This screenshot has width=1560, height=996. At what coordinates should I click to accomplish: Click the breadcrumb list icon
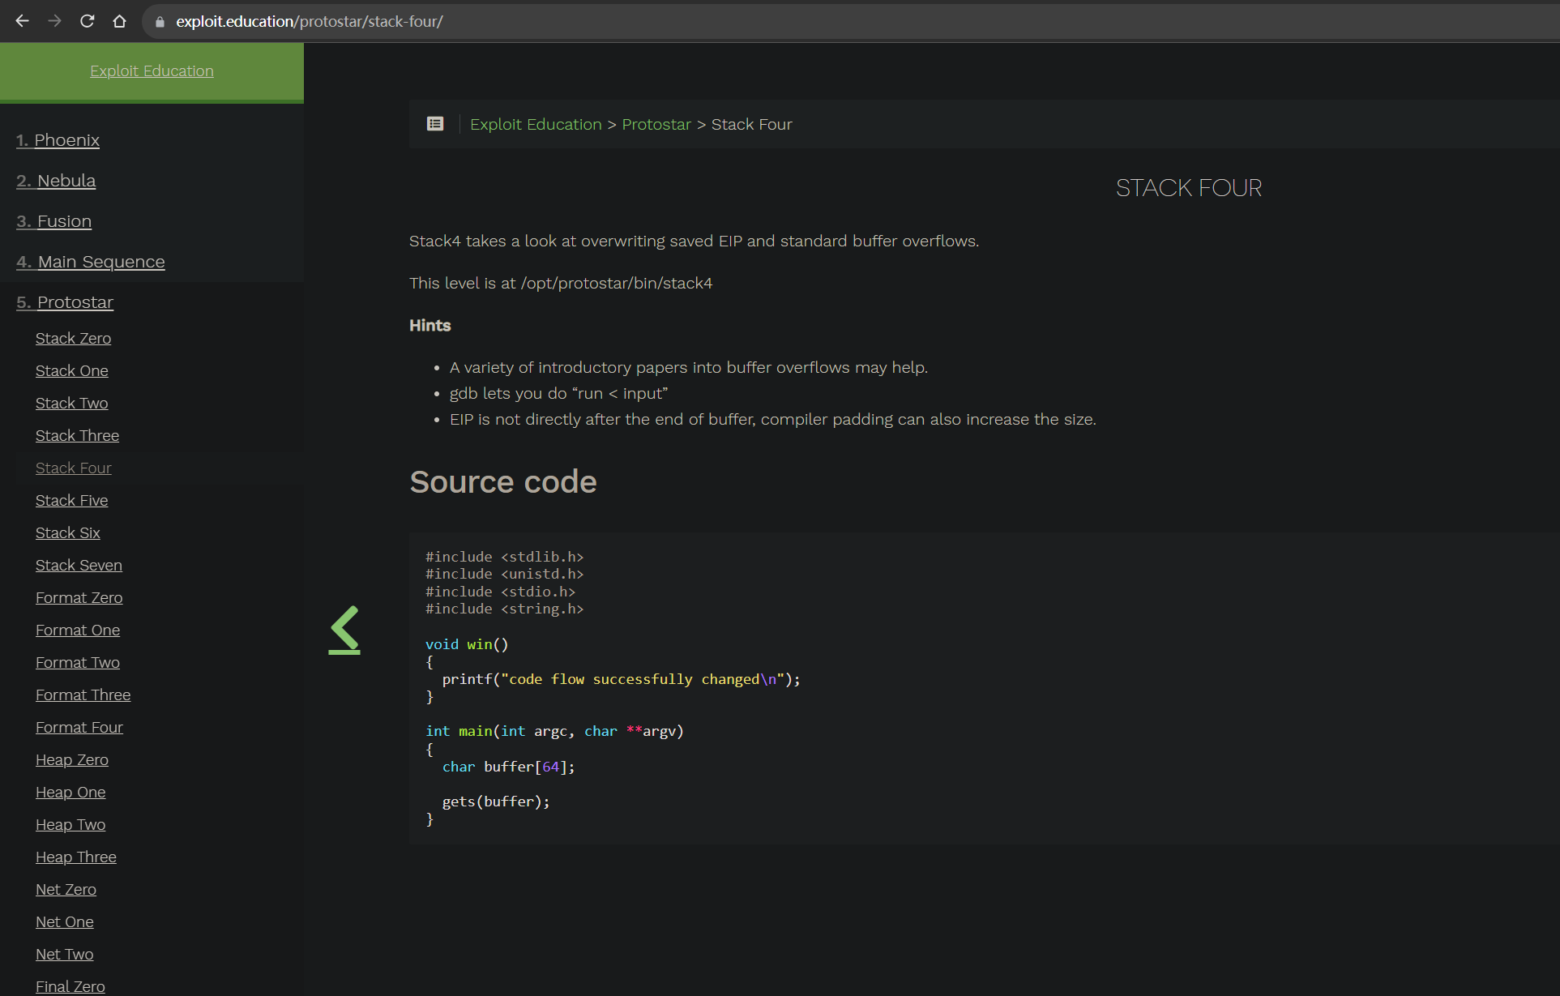[x=435, y=123]
